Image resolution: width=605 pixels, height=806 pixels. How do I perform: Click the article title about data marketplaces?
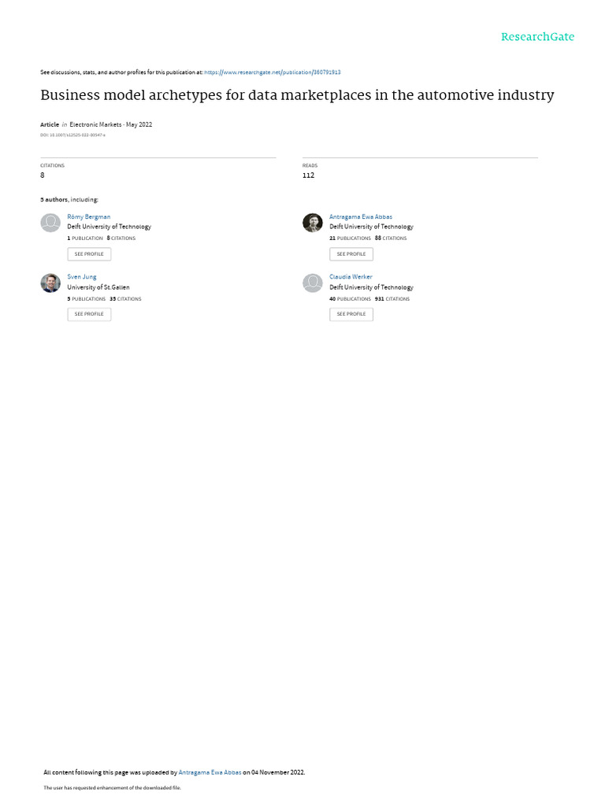pos(297,95)
